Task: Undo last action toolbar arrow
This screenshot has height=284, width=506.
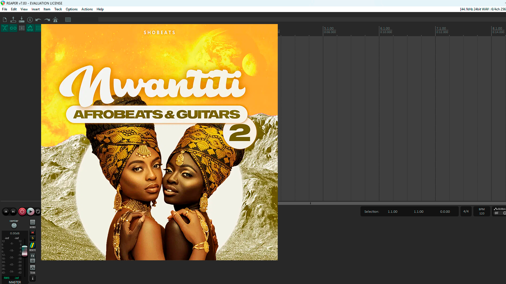Action: 38,20
